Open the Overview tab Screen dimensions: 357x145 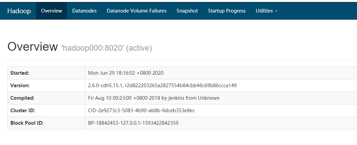[x=51, y=11]
